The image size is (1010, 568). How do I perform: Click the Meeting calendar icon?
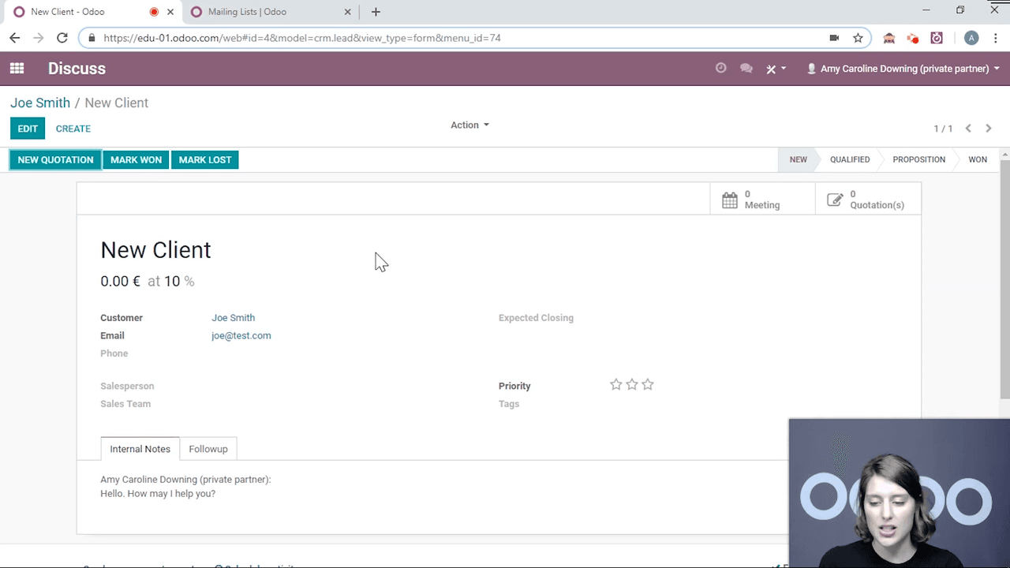tap(730, 200)
